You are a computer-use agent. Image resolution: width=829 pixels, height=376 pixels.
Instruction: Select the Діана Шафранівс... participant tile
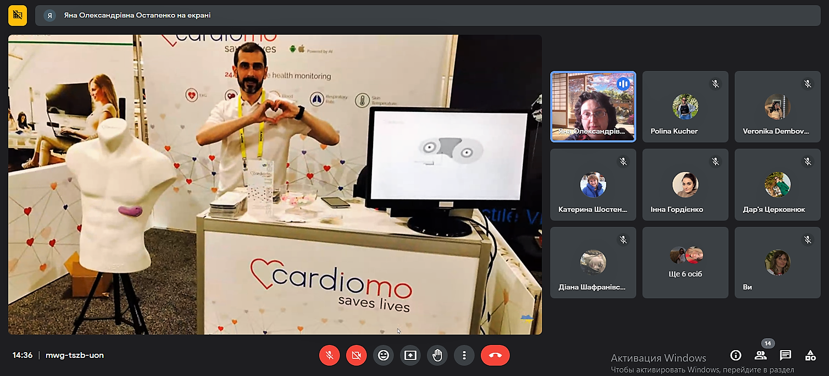click(593, 263)
